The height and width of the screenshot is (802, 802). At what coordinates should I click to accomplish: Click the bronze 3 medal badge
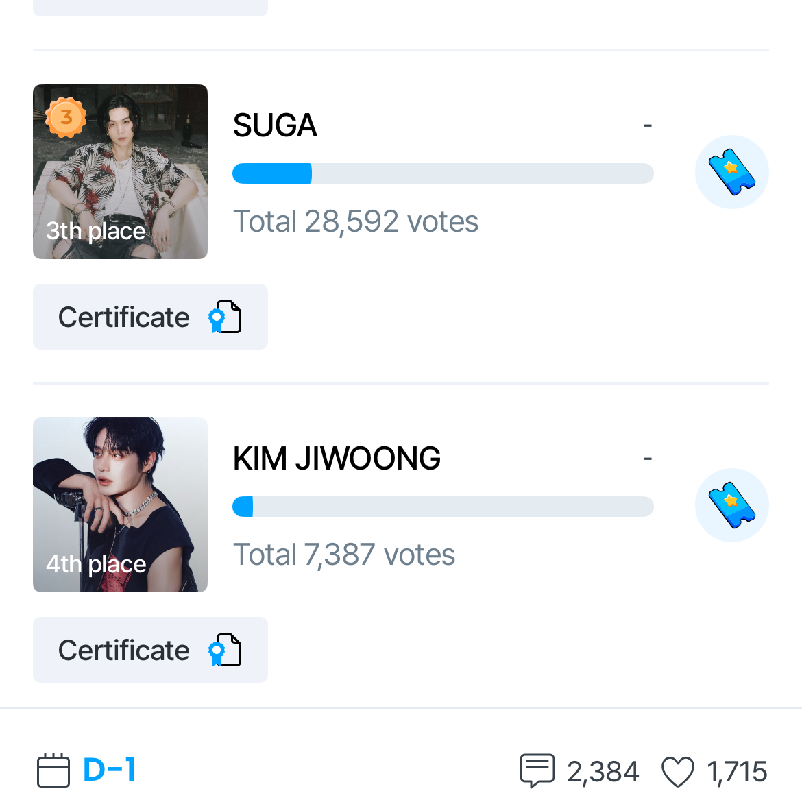[66, 117]
